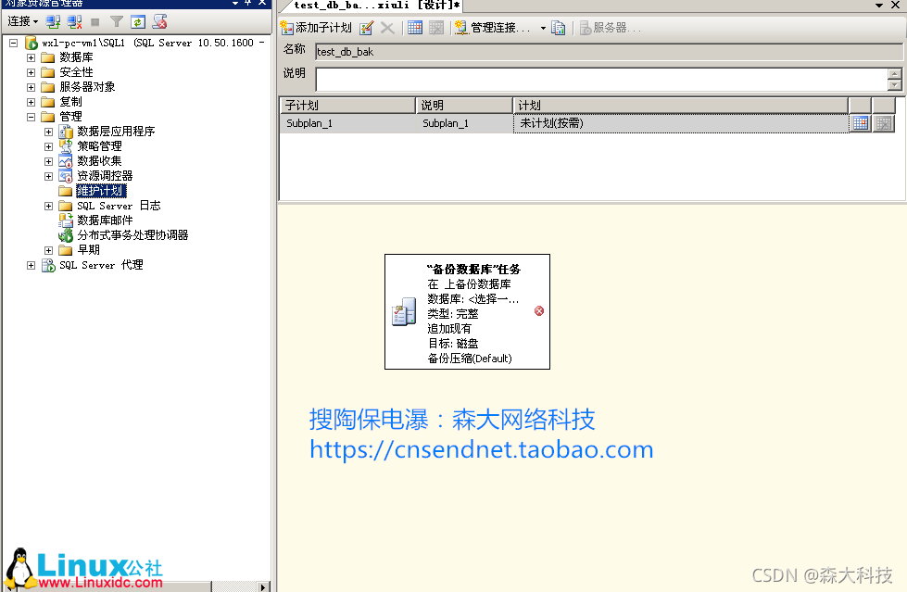Image resolution: width=907 pixels, height=592 pixels.
Task: Expand the 安全性 folder node
Action: (x=31, y=72)
